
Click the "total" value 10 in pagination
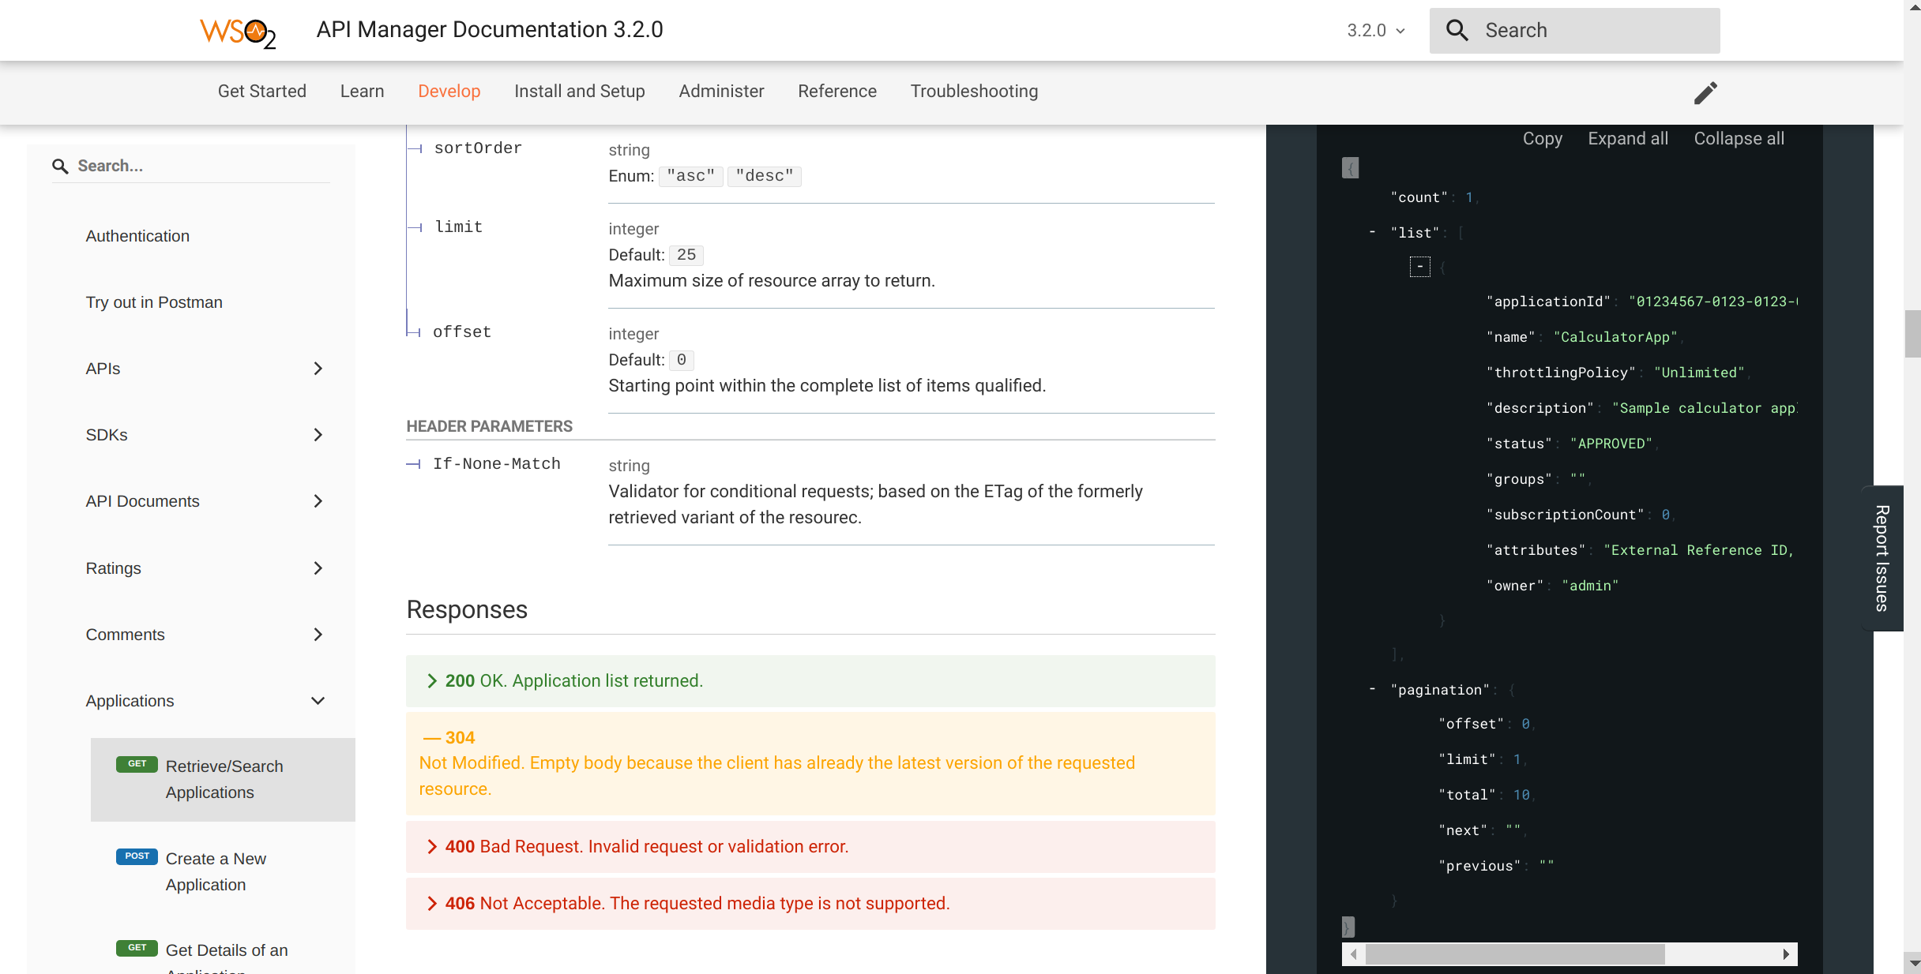click(1521, 795)
